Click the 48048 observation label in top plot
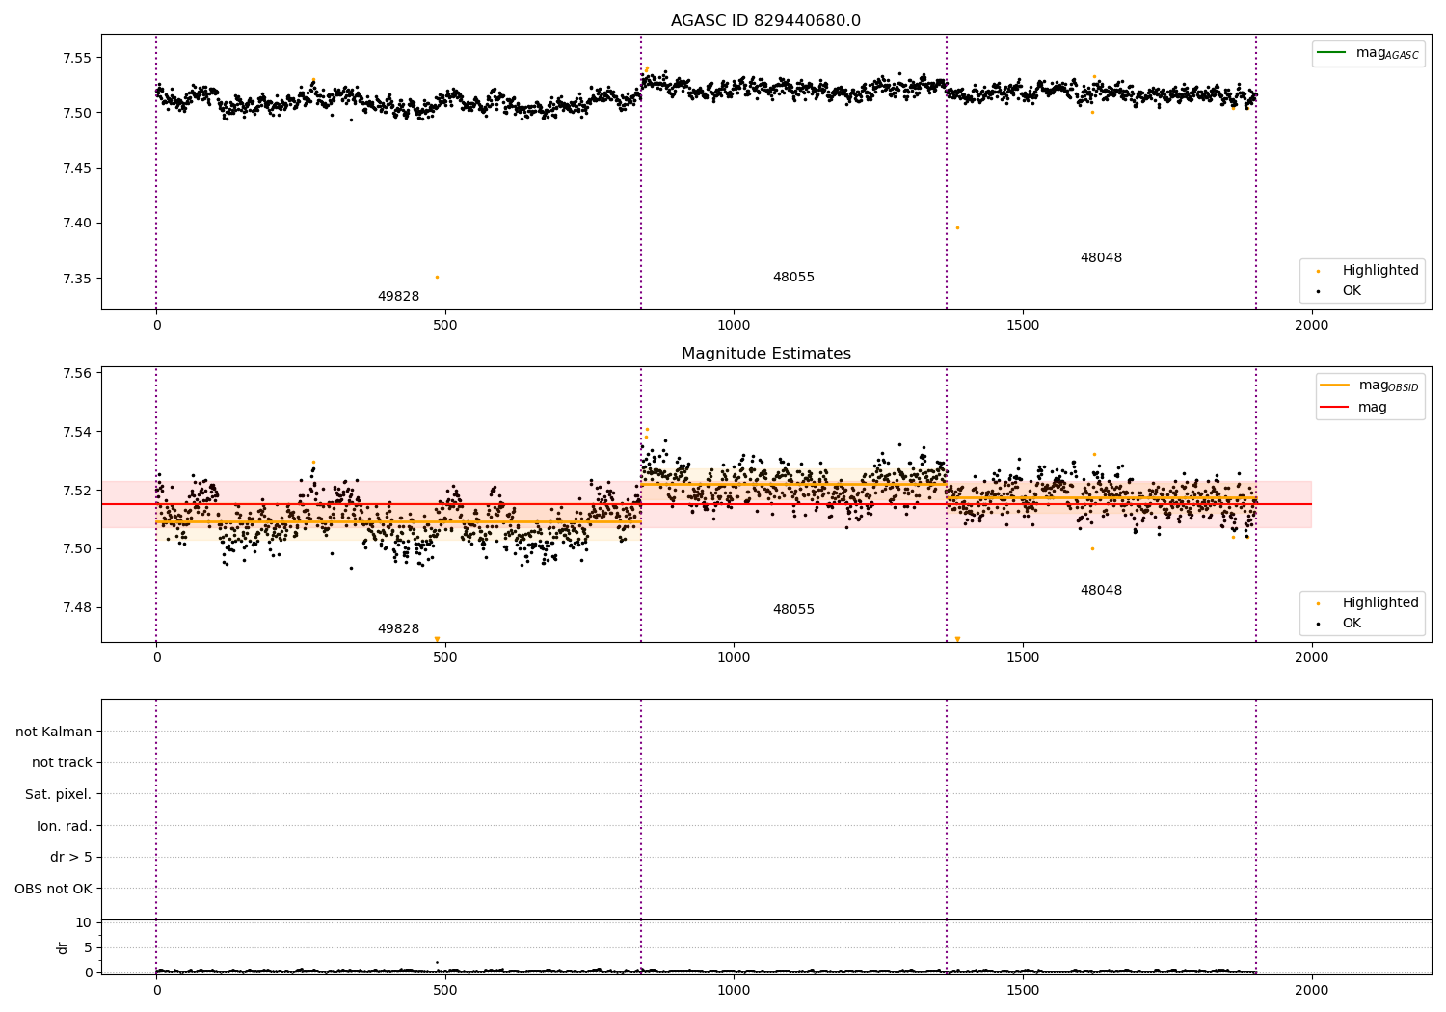The width and height of the screenshot is (1446, 1012). [x=1101, y=258]
